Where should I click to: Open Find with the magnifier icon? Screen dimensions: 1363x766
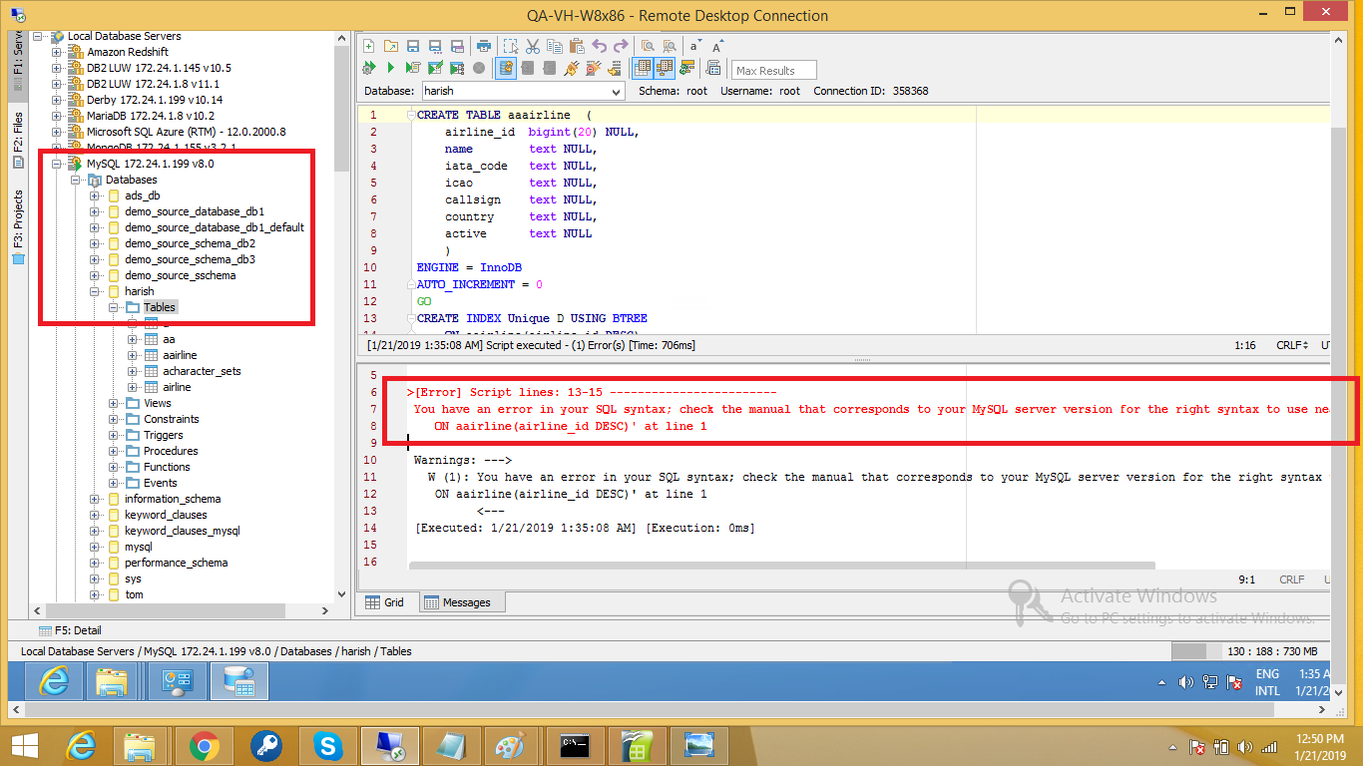click(648, 46)
